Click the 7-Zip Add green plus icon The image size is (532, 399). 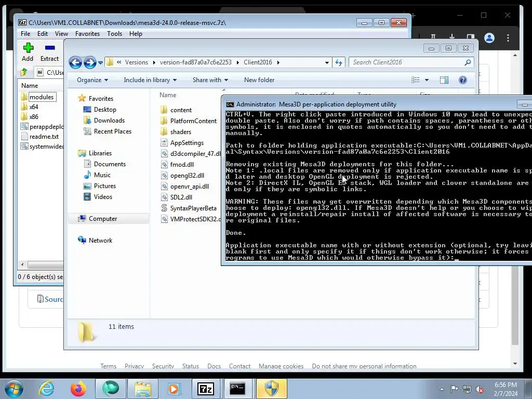point(28,47)
